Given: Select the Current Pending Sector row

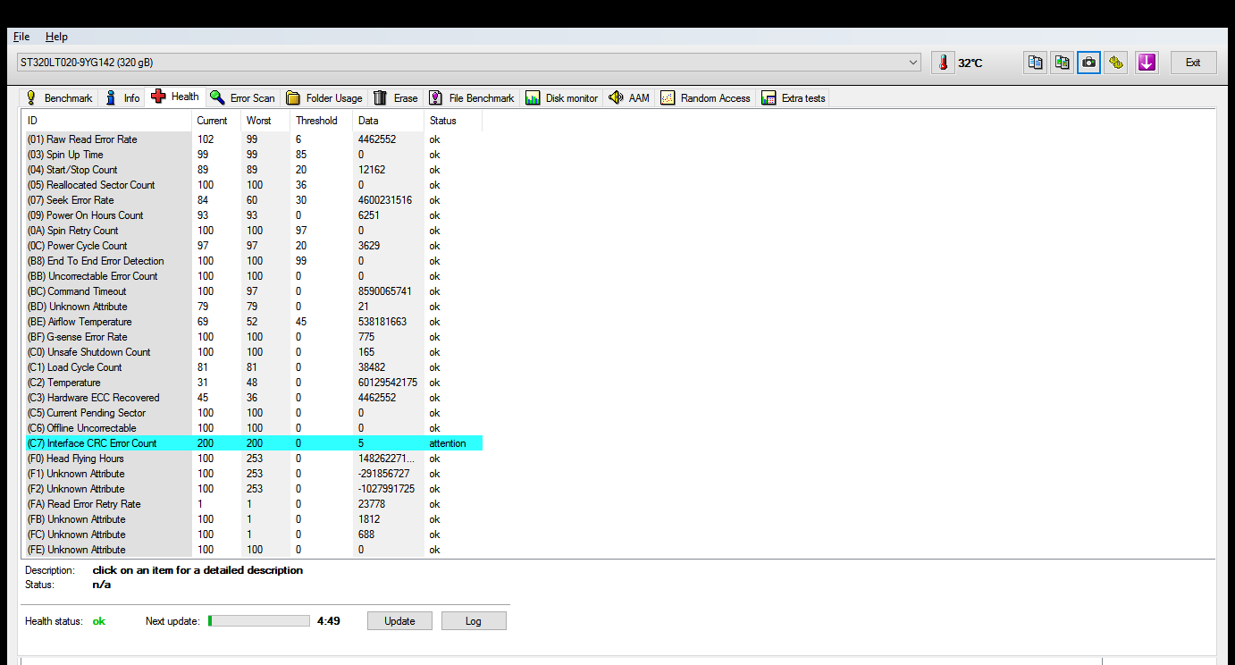Looking at the screenshot, I should pos(254,413).
